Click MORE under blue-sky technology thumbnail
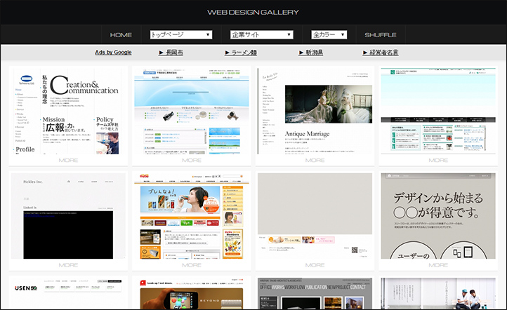Image resolution: width=507 pixels, height=310 pixels. [192, 160]
